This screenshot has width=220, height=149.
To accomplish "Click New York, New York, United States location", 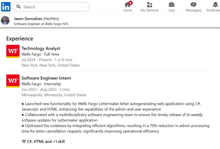I will click(x=51, y=65).
